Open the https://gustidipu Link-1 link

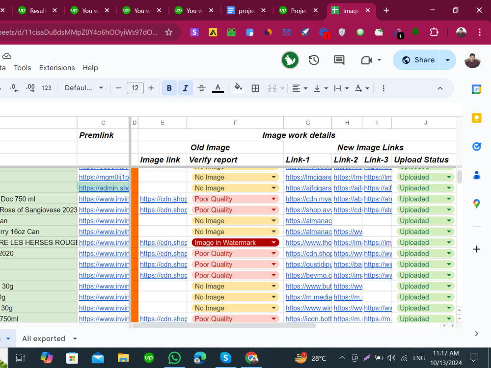[308, 264]
